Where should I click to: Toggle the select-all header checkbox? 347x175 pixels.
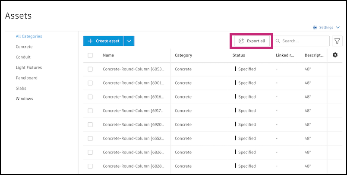click(90, 55)
